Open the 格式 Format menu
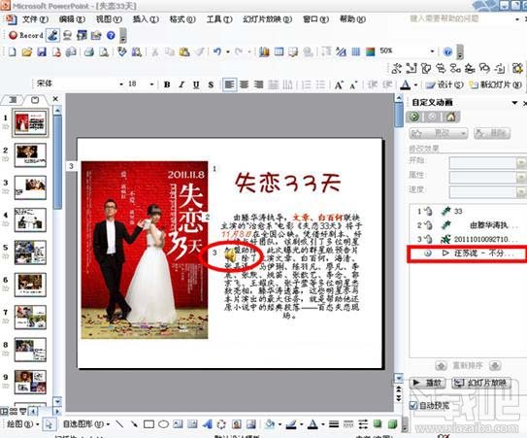Viewport: 527px width, 438px height. [x=182, y=19]
